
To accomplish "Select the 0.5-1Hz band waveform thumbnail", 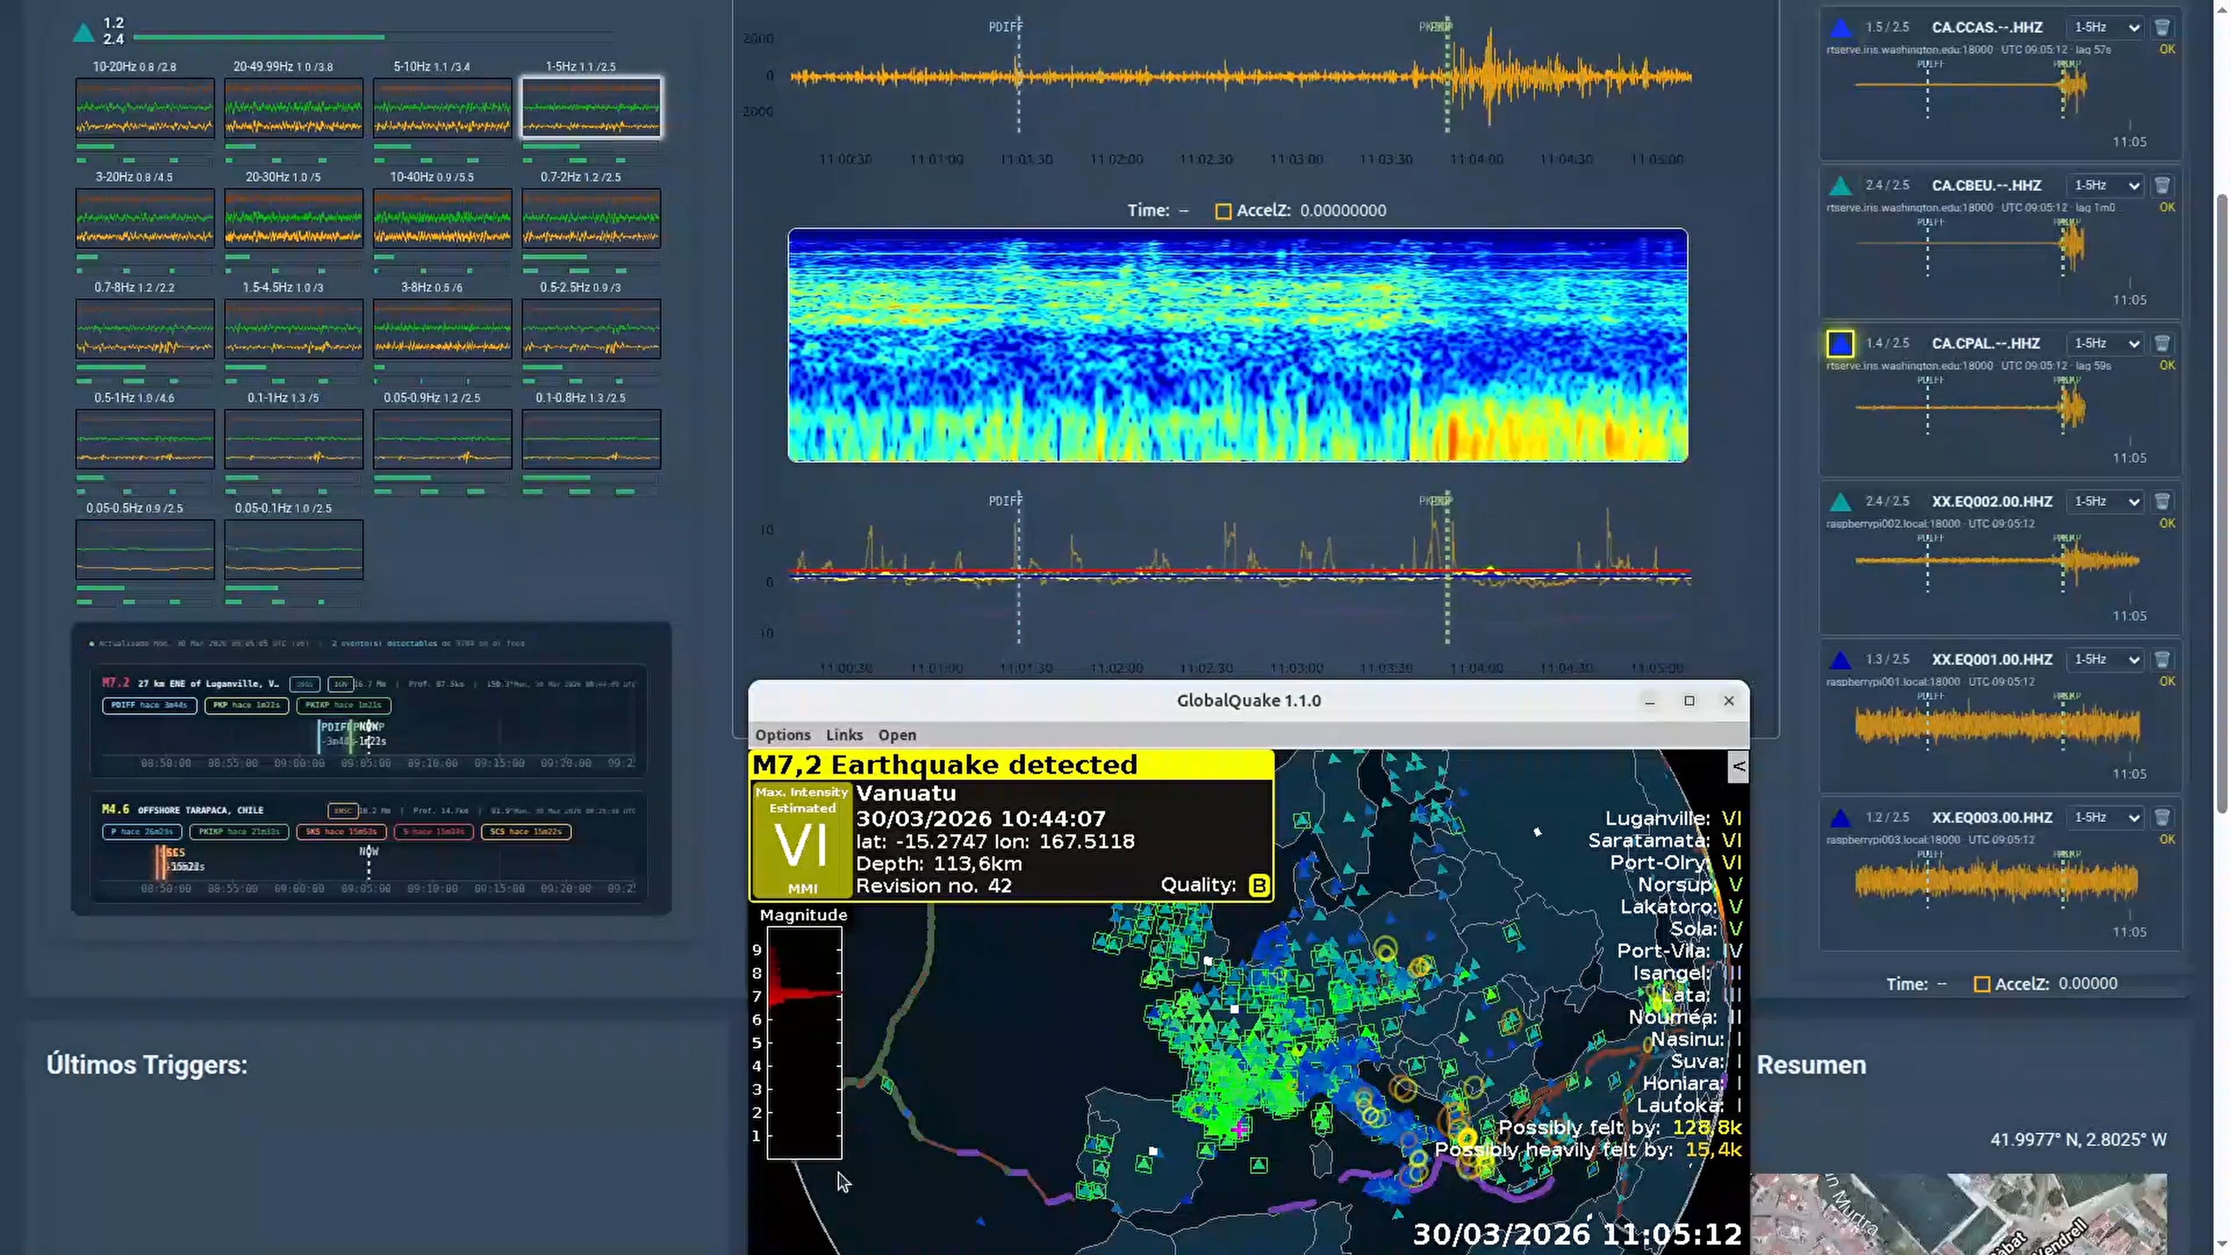I will pos(145,439).
